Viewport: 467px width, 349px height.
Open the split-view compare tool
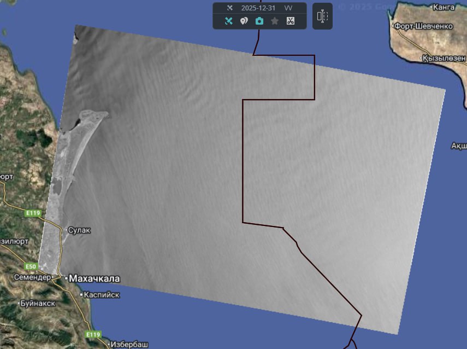[x=322, y=16]
